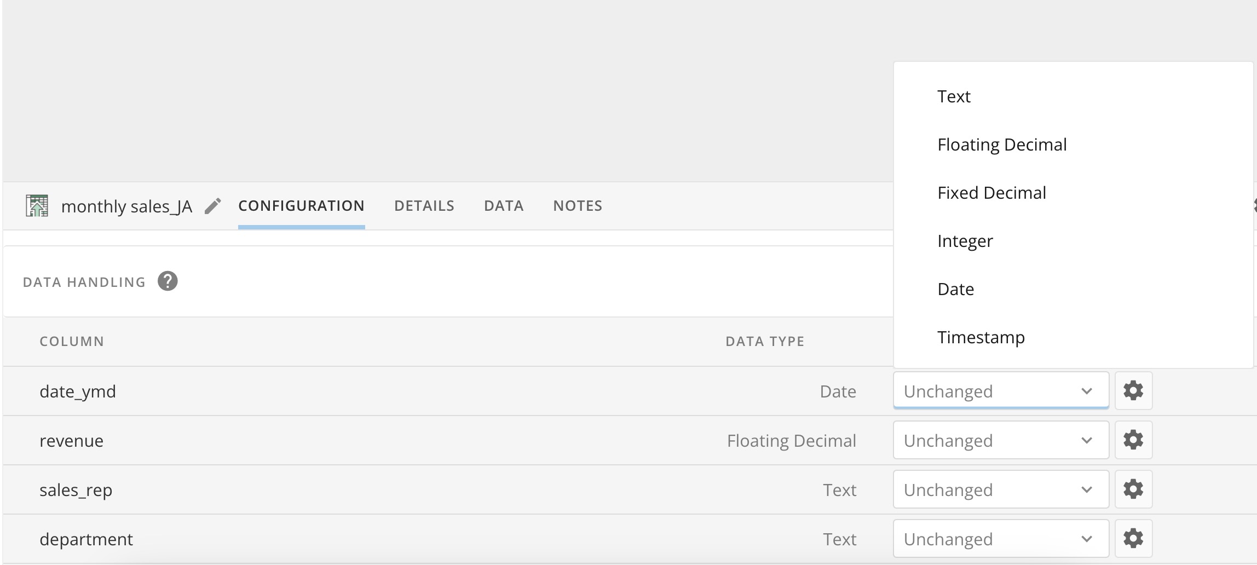Switch to the Details tab
The height and width of the screenshot is (565, 1257).
tap(424, 206)
